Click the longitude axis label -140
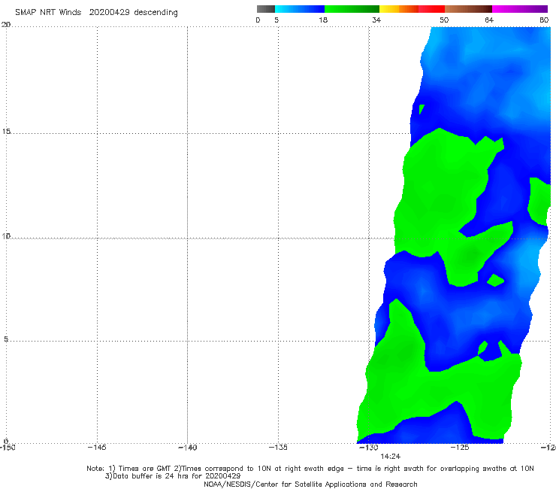 click(187, 448)
